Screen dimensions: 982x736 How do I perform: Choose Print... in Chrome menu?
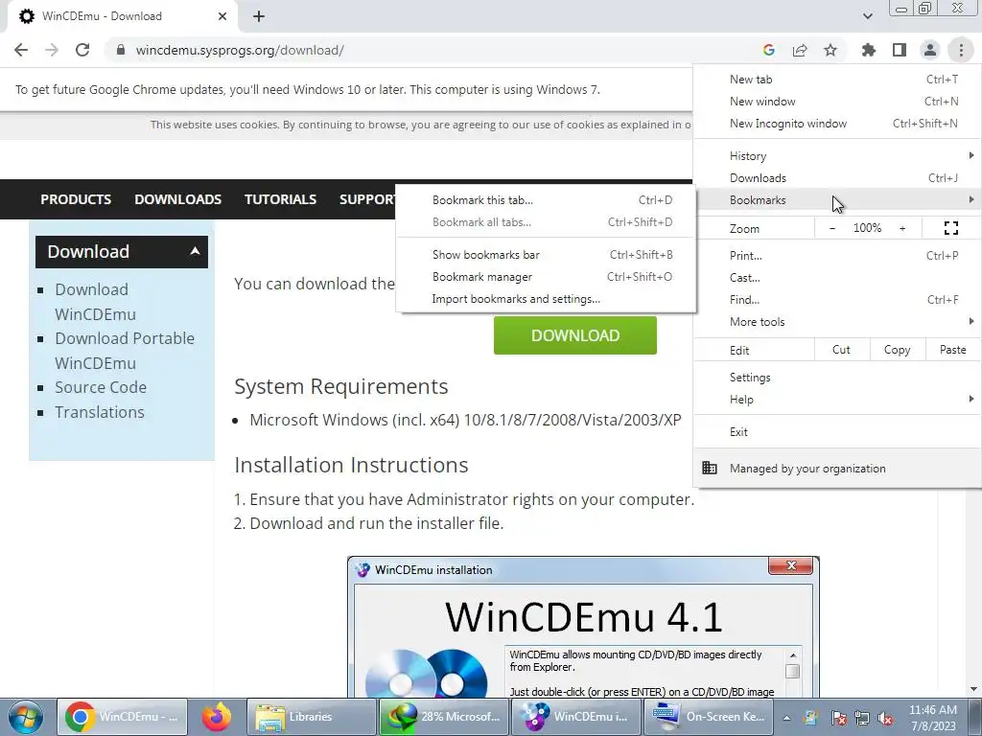pos(837,255)
